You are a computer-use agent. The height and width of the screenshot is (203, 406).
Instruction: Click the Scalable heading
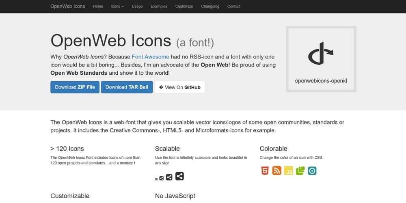pyautogui.click(x=167, y=149)
